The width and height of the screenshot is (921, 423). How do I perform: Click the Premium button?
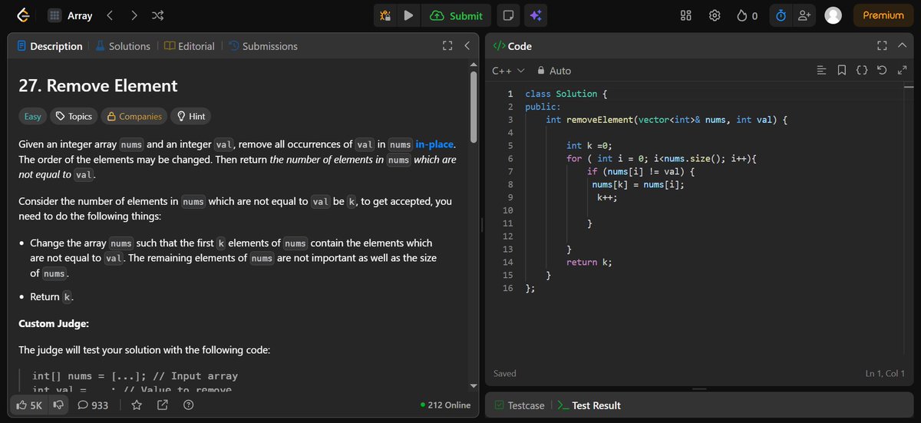[x=883, y=15]
